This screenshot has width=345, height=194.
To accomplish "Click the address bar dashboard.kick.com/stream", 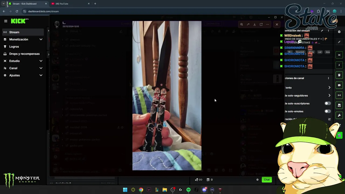I will (43, 11).
